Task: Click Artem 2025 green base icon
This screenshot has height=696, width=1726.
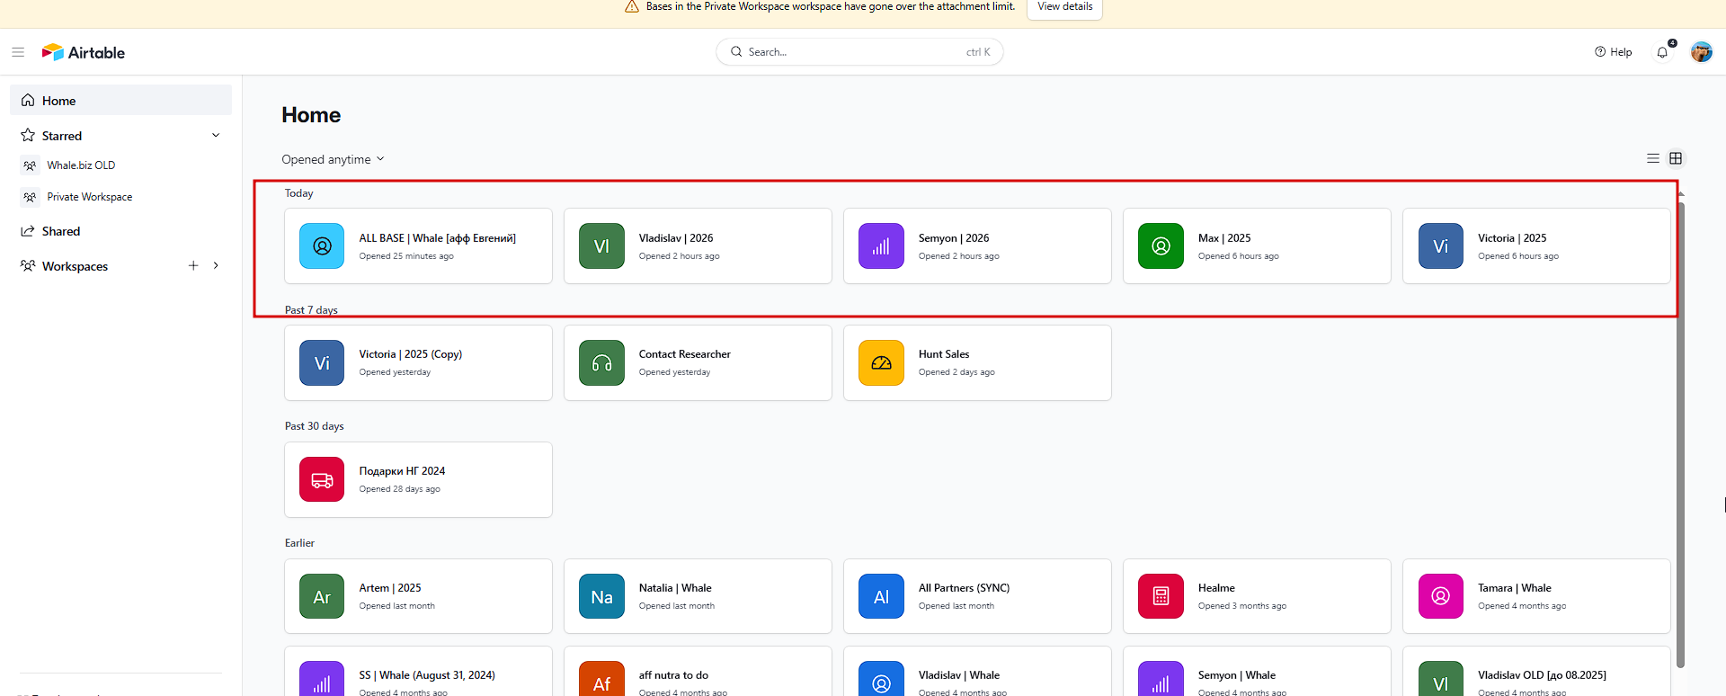Action: pyautogui.click(x=322, y=596)
